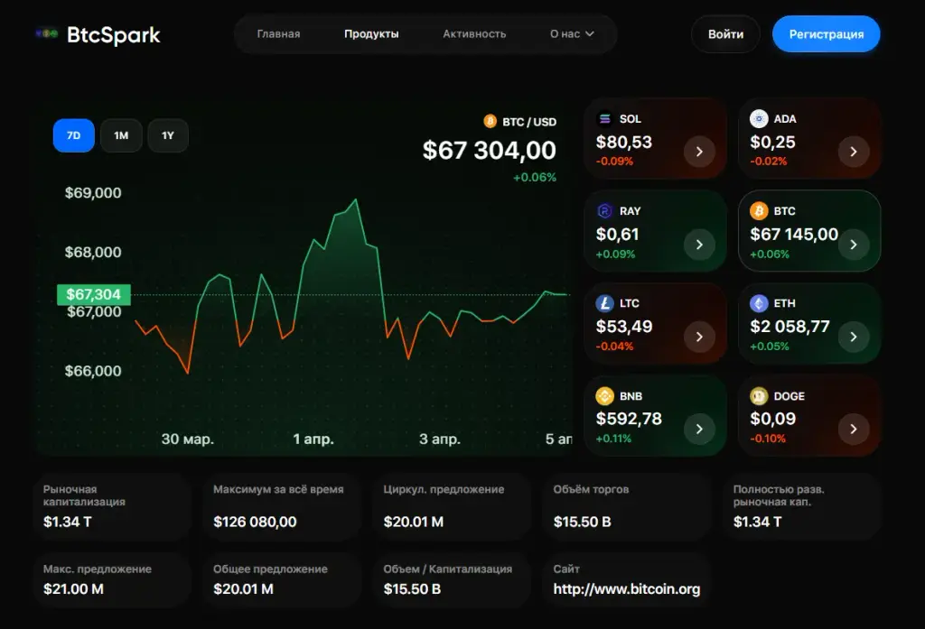Click the Макс. предложение value $21.00 M
The image size is (925, 629).
point(73,589)
